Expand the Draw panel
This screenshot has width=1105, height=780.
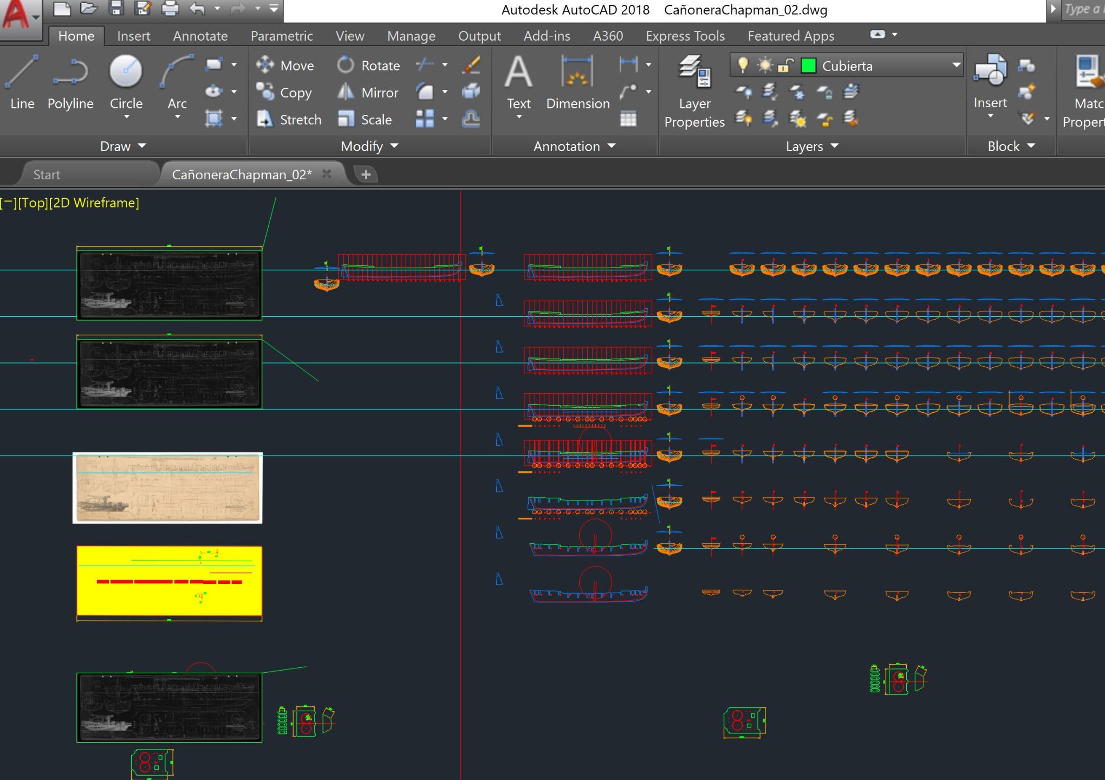[123, 146]
